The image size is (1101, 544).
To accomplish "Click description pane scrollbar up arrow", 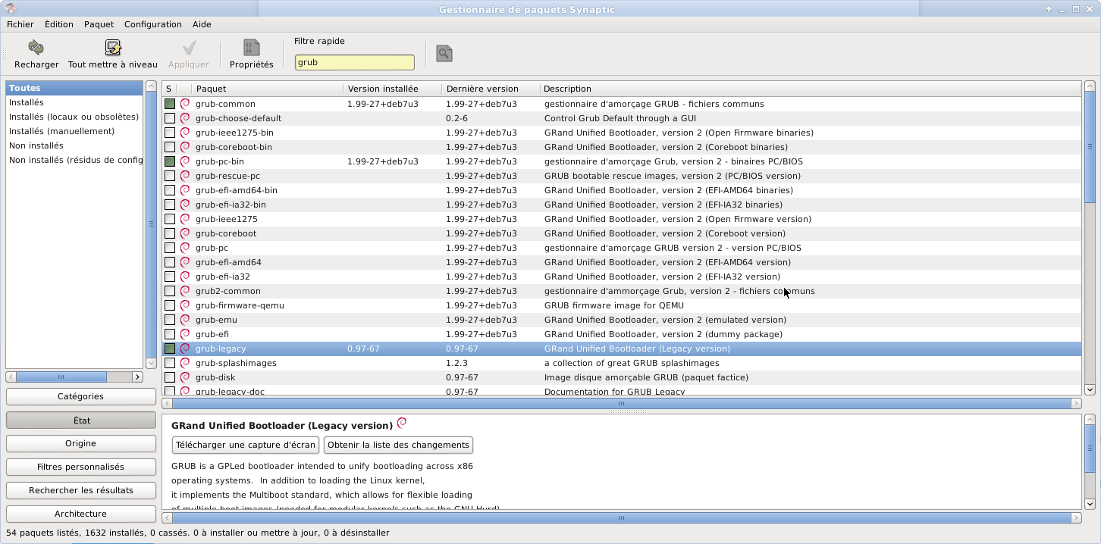I will coord(1090,419).
